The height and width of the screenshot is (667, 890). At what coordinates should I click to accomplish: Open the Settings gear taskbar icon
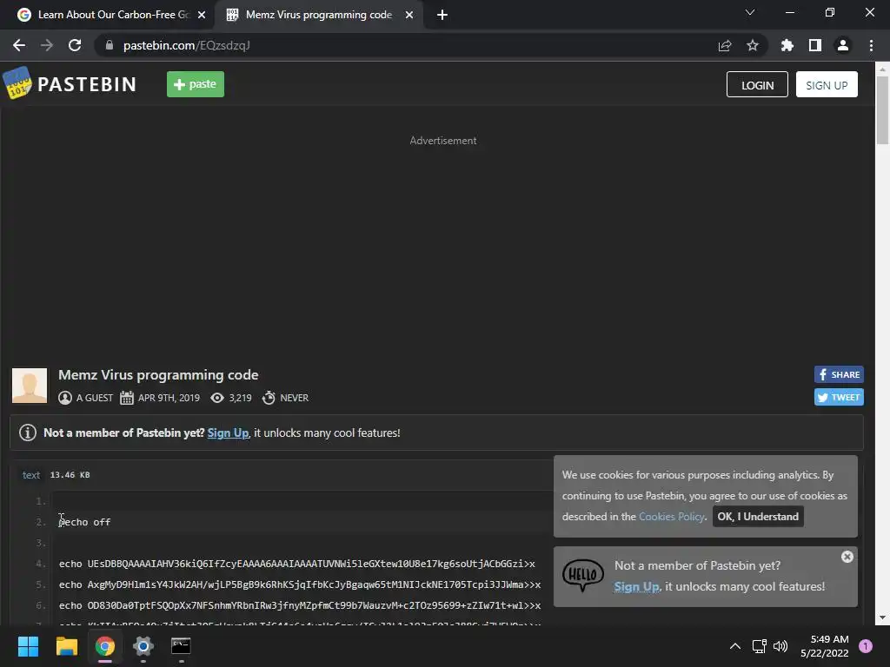point(143,646)
